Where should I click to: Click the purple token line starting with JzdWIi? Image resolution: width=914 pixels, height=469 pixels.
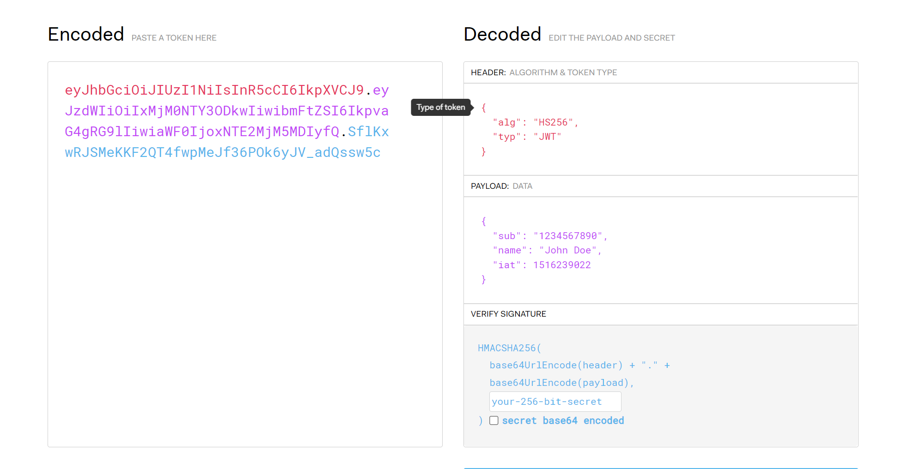click(226, 111)
